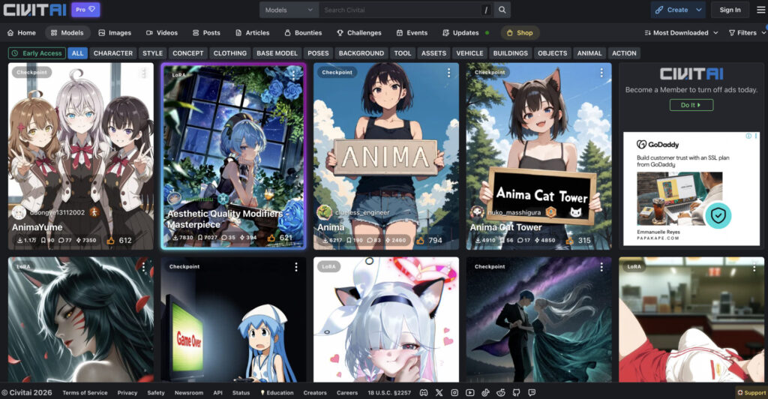
Task: Open the Models search scope dropdown
Action: point(289,10)
